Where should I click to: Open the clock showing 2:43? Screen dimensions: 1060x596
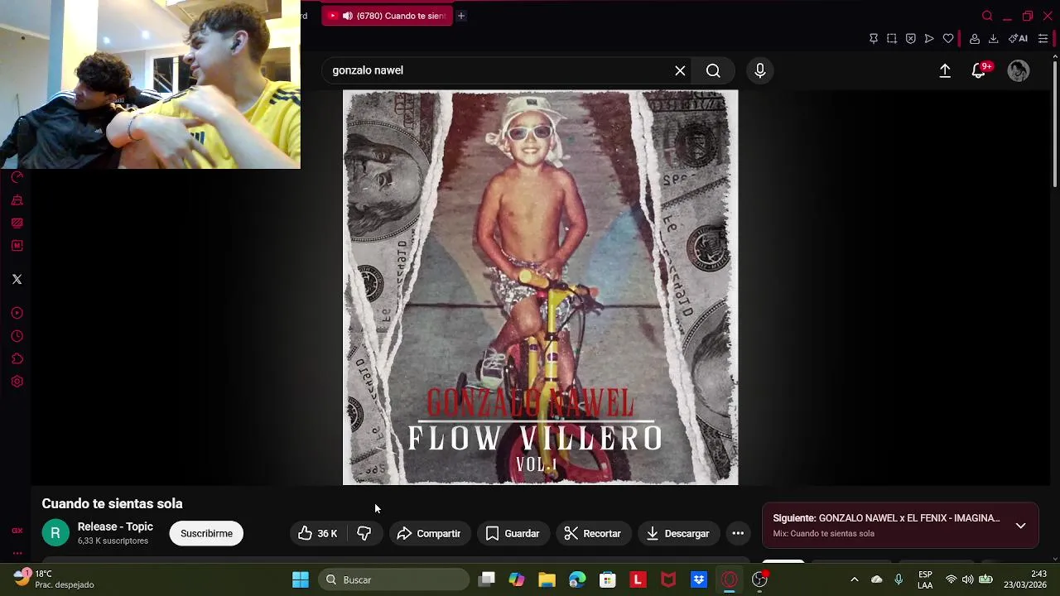click(x=1025, y=579)
